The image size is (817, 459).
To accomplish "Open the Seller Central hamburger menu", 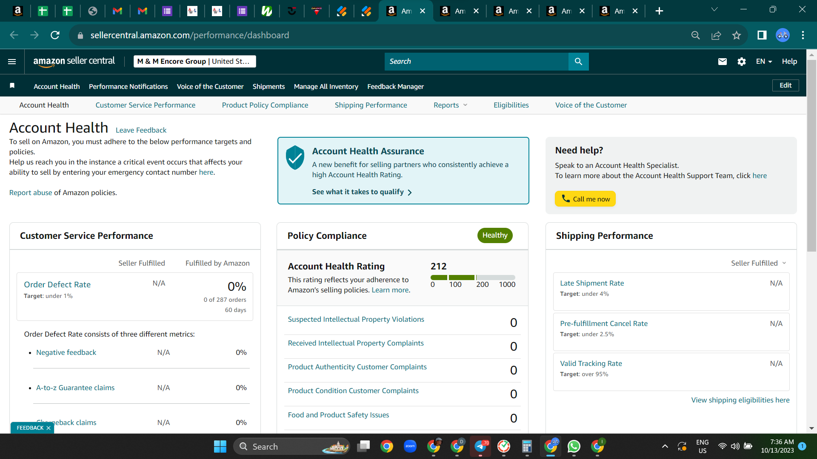I will [12, 62].
